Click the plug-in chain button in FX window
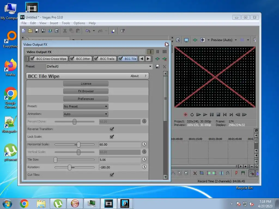279x209 pixels. pos(157,59)
